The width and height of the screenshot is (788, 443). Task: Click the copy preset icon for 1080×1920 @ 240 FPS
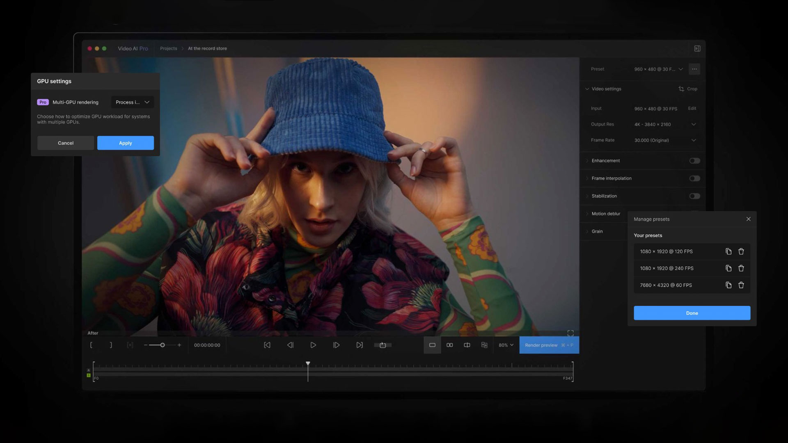[728, 269]
